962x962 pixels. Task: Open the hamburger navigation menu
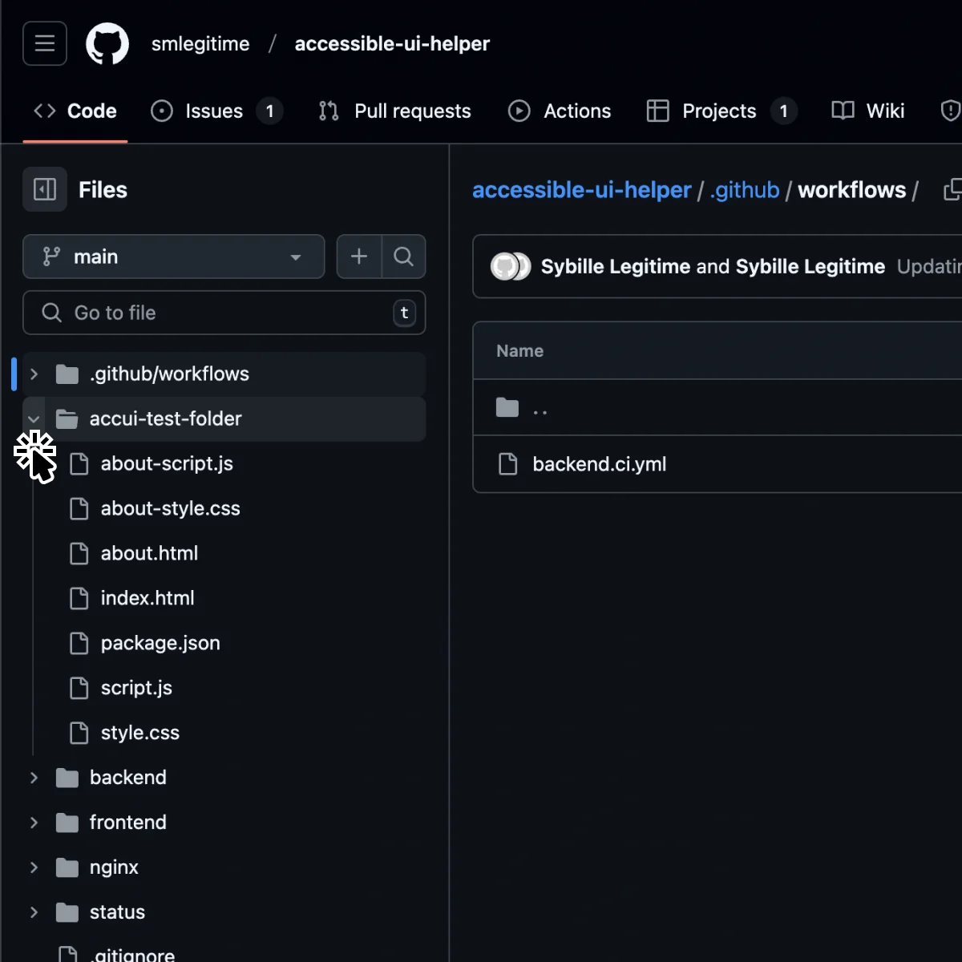point(45,43)
